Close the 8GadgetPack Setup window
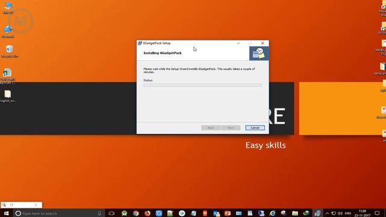386x217 pixels. click(263, 43)
